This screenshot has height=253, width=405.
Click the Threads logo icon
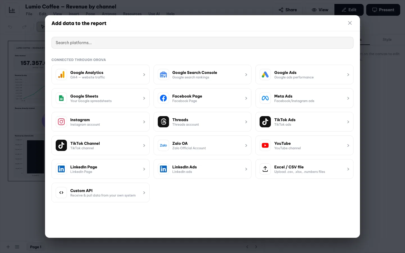[163, 122]
